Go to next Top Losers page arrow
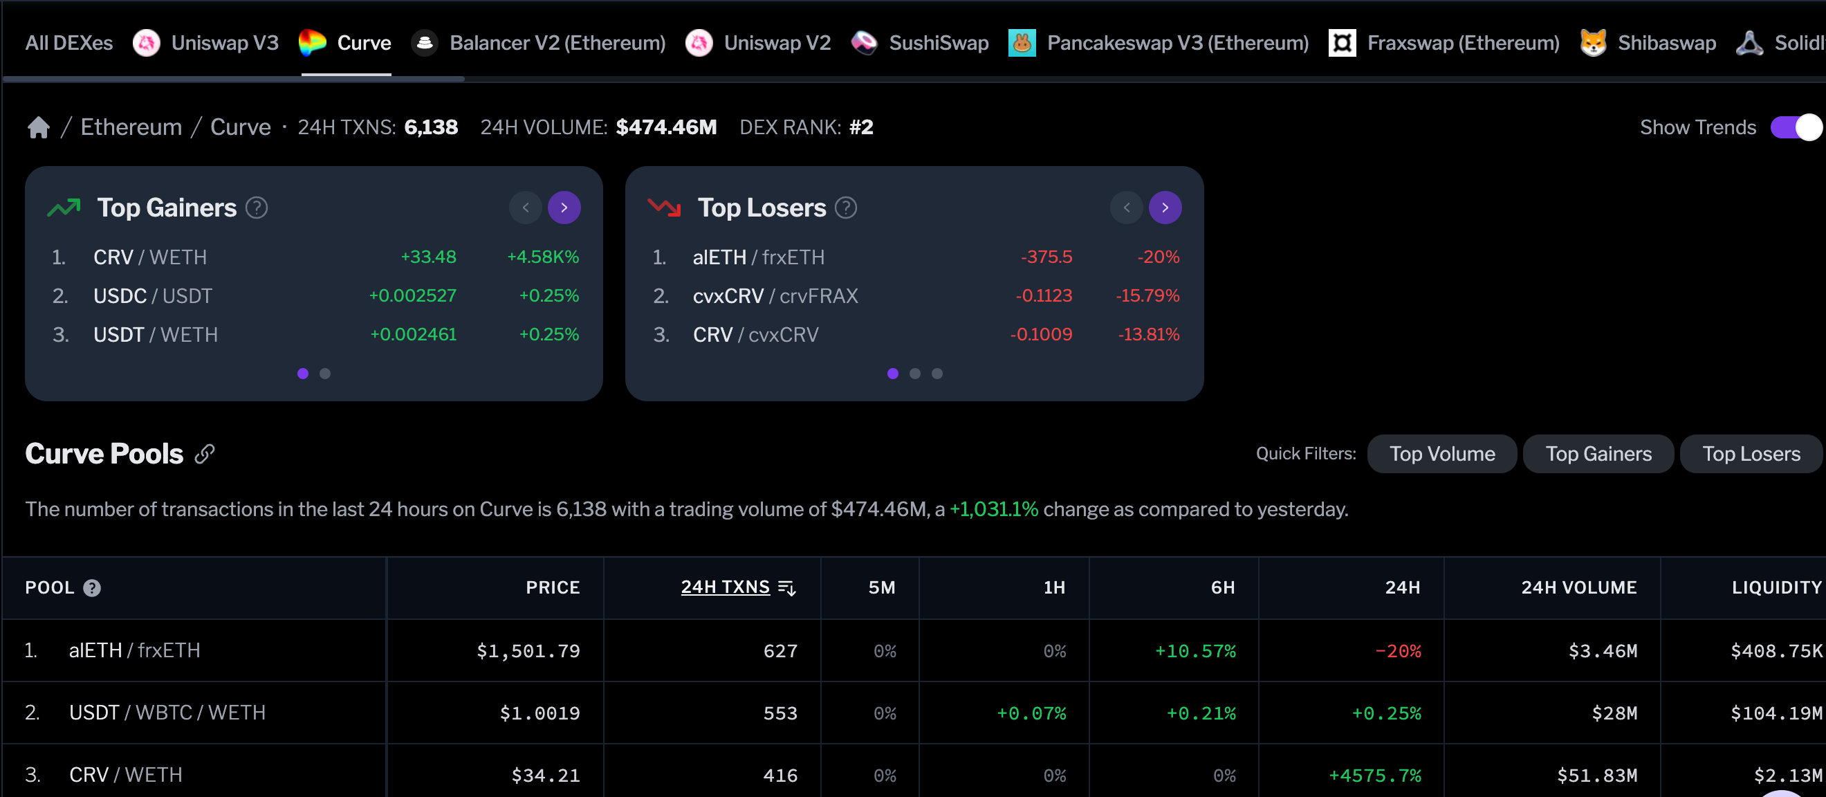1826x797 pixels. coord(1165,208)
